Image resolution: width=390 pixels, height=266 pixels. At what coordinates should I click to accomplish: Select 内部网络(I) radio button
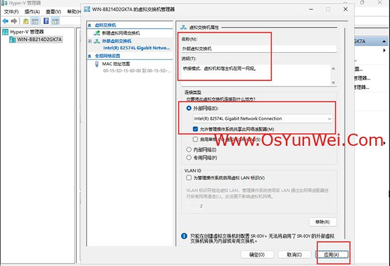pos(189,149)
